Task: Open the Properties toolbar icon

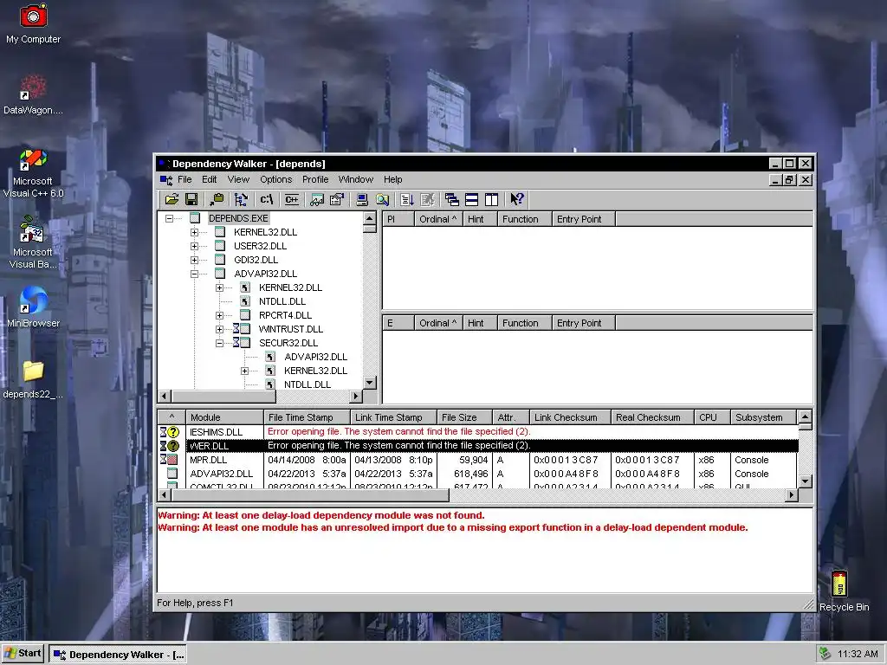Action: point(337,199)
